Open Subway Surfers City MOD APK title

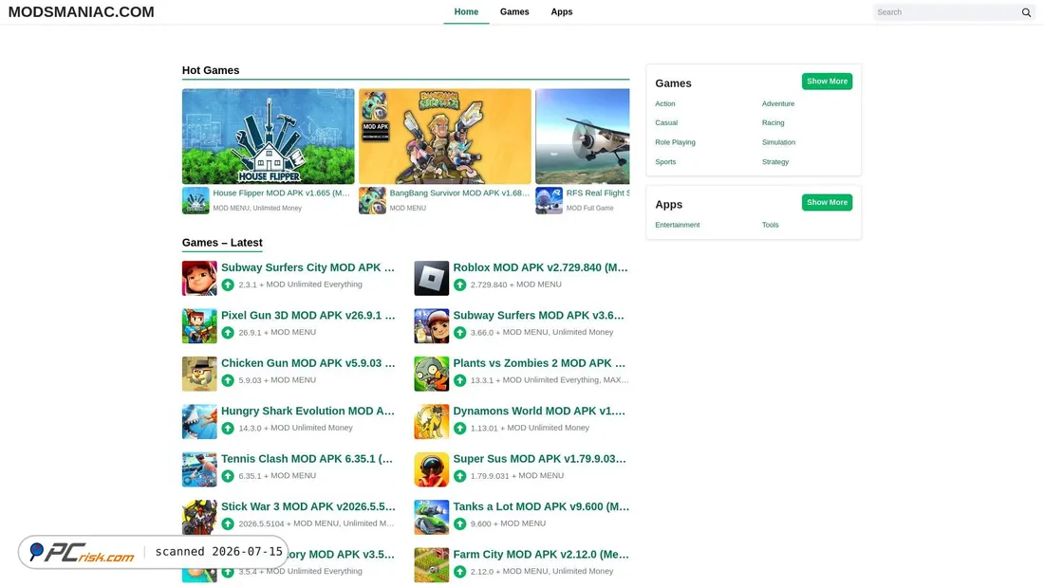tap(308, 267)
